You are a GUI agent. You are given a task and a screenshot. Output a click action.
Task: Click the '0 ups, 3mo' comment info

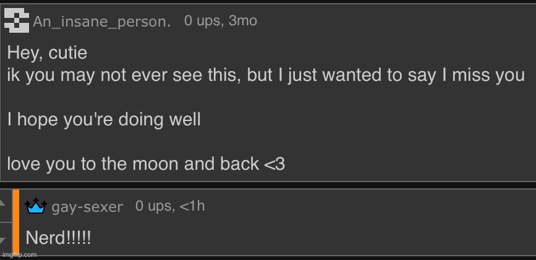coord(220,21)
